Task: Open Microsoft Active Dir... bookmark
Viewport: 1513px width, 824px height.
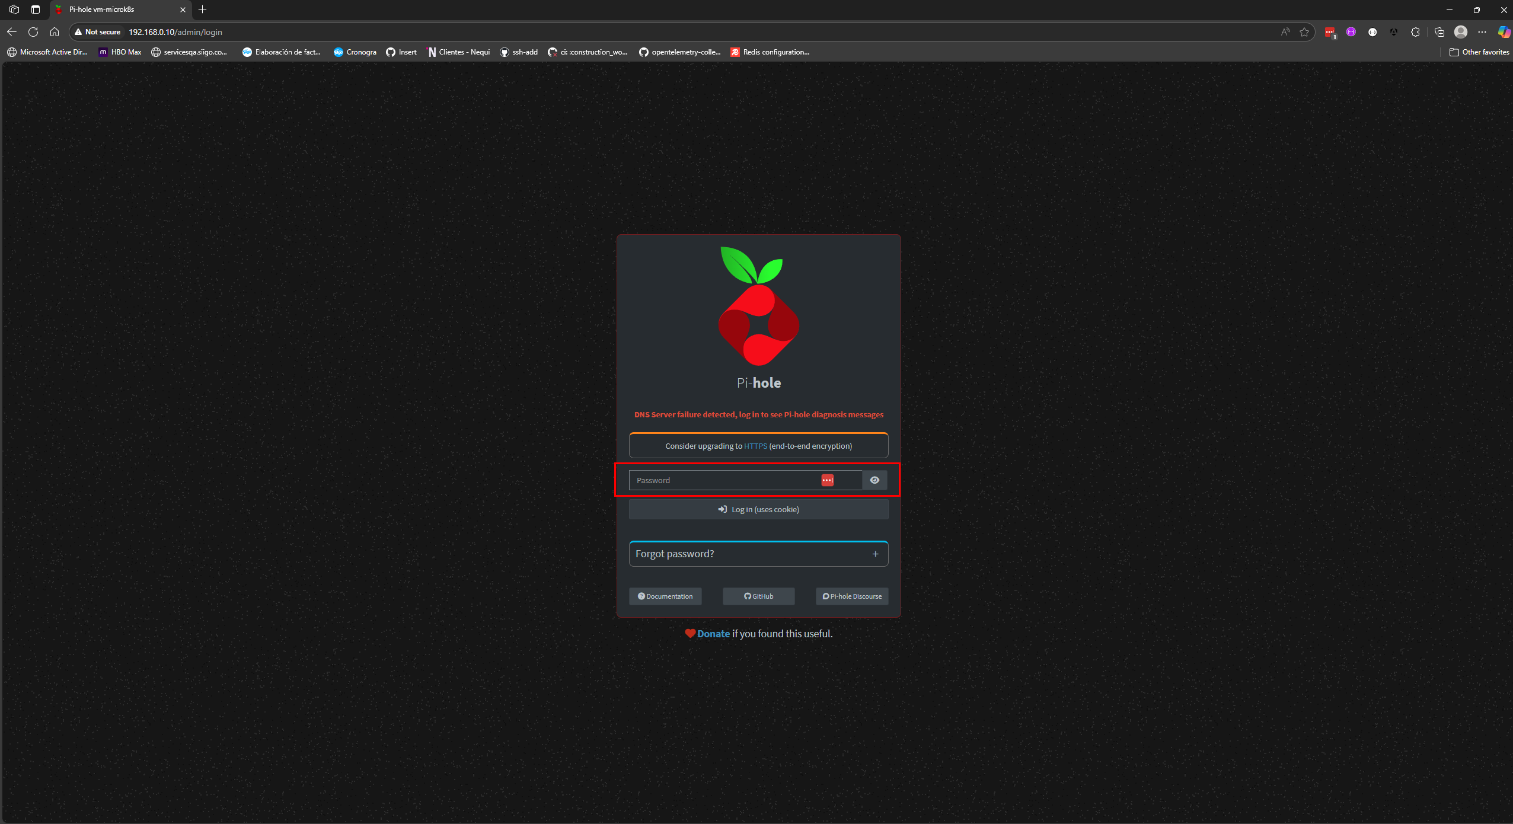Action: 47,52
